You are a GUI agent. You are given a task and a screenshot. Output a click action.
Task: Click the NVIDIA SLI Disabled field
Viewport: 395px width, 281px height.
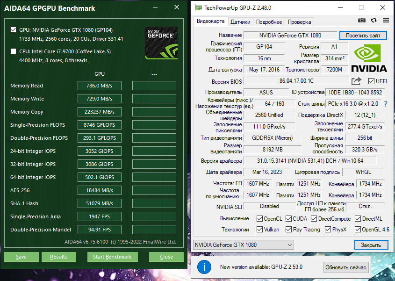coord(269,206)
